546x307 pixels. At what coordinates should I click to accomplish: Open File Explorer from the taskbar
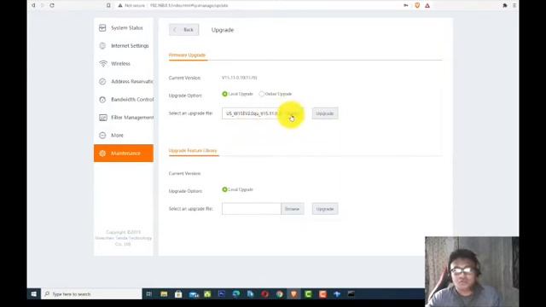164,294
